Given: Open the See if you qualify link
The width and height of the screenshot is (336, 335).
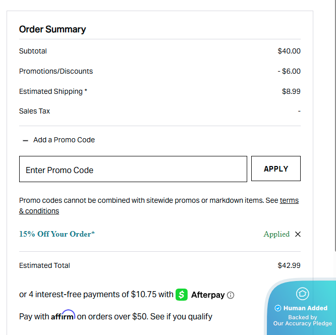Looking at the screenshot, I should pos(181,317).
